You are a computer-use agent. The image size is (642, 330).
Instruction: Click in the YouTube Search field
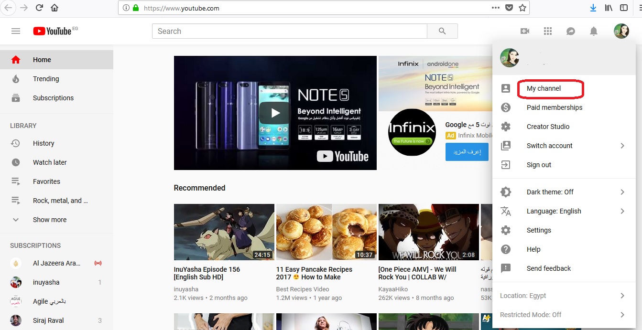(289, 31)
